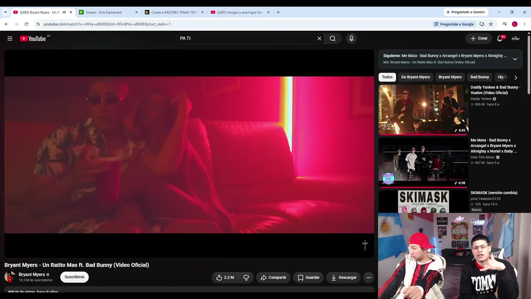Go back with the browser back arrow
Image resolution: width=531 pixels, height=299 pixels.
pyautogui.click(x=6, y=24)
